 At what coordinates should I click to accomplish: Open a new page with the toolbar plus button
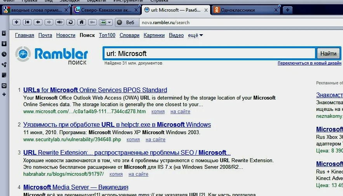tap(16, 22)
